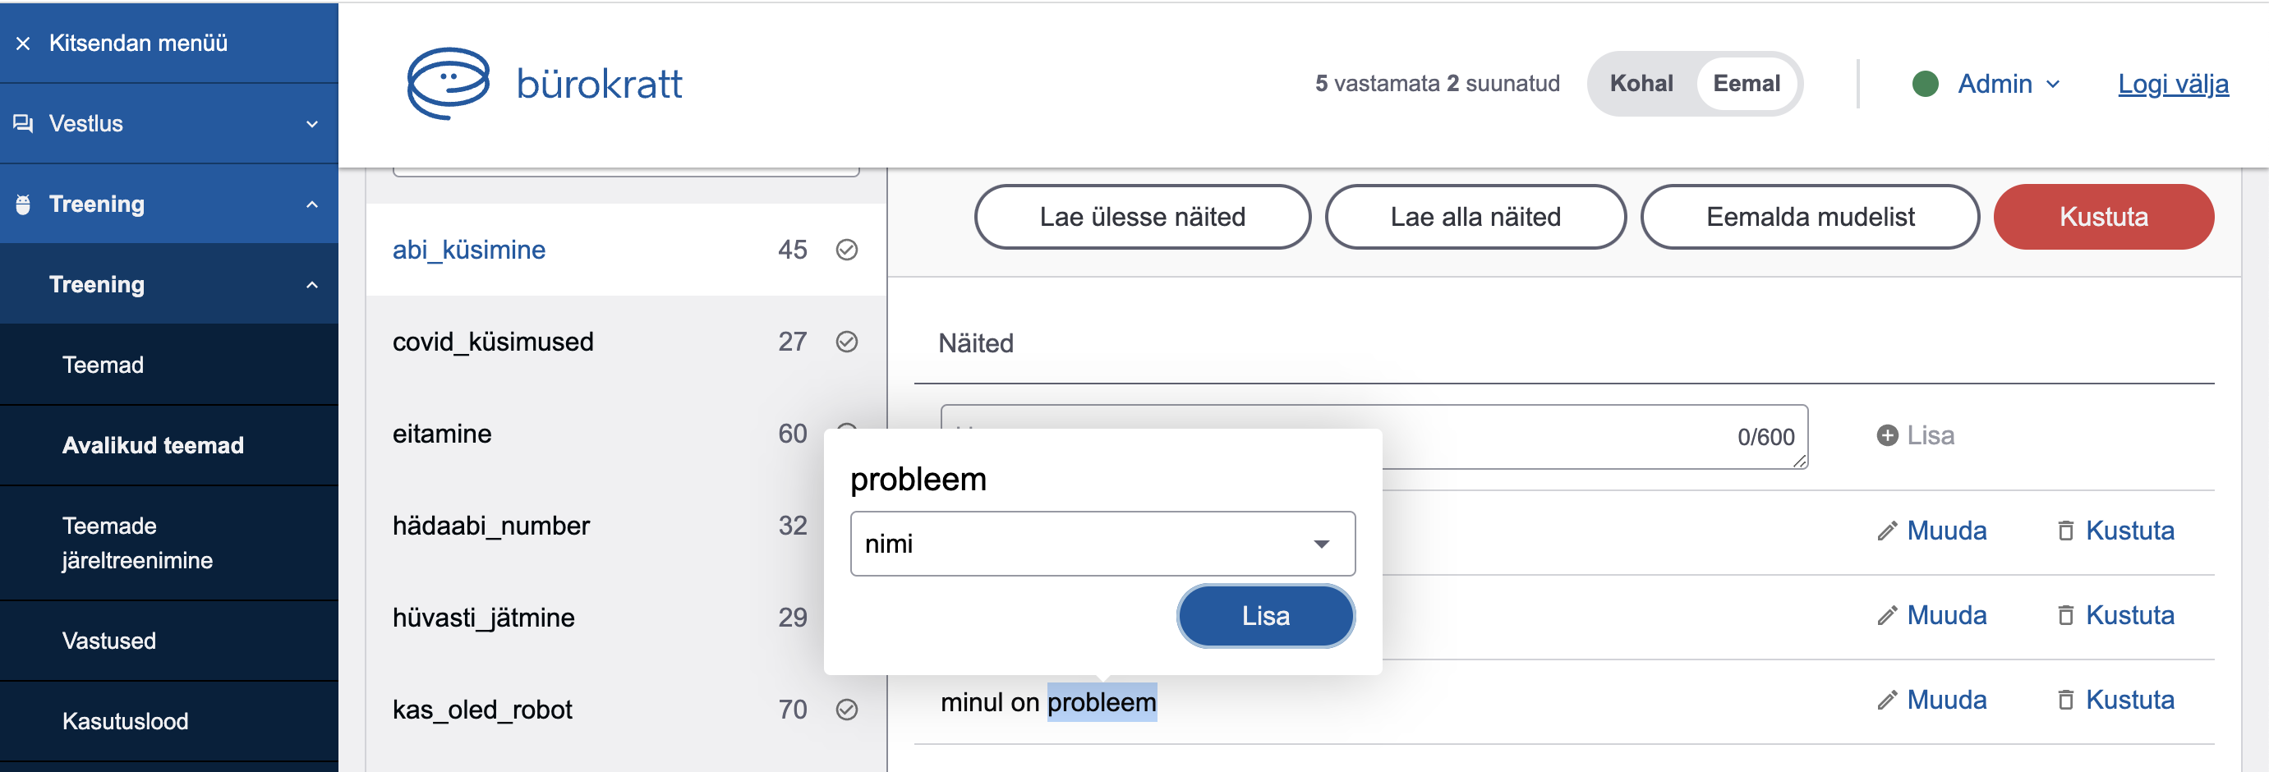Toggle the verified circle beside kas_oled_robot
The width and height of the screenshot is (2269, 772).
click(846, 709)
